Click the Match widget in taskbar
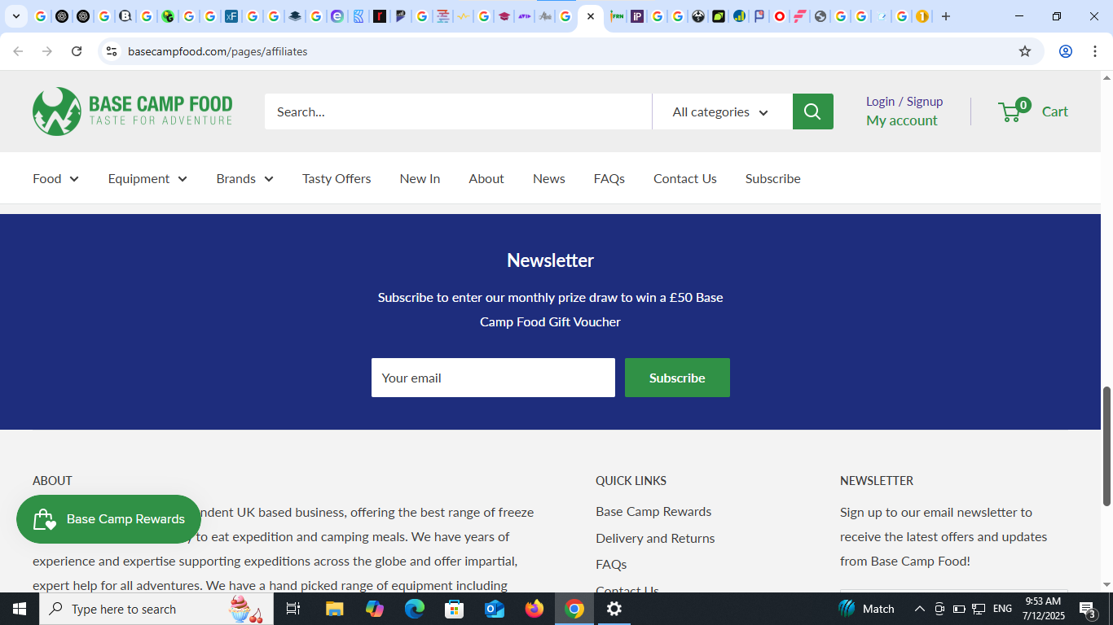The height and width of the screenshot is (625, 1113). pyautogui.click(x=867, y=609)
